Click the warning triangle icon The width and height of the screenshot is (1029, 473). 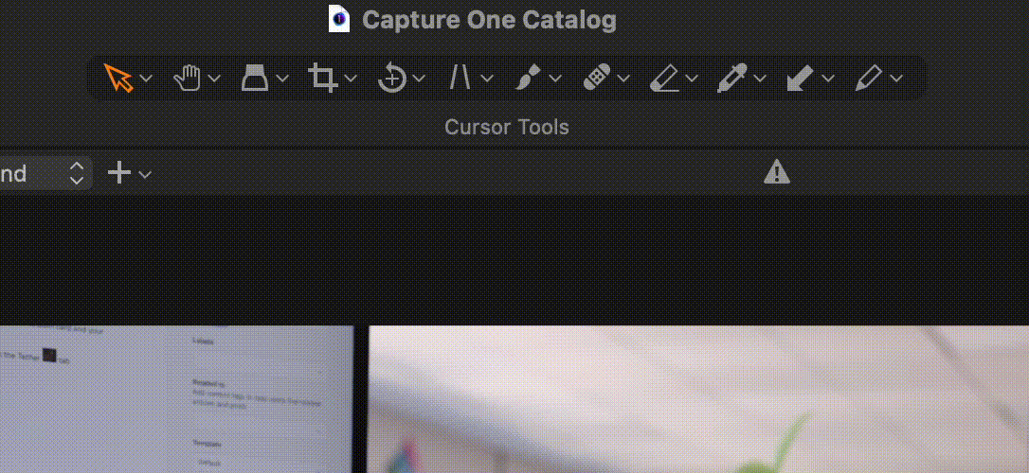pos(777,172)
